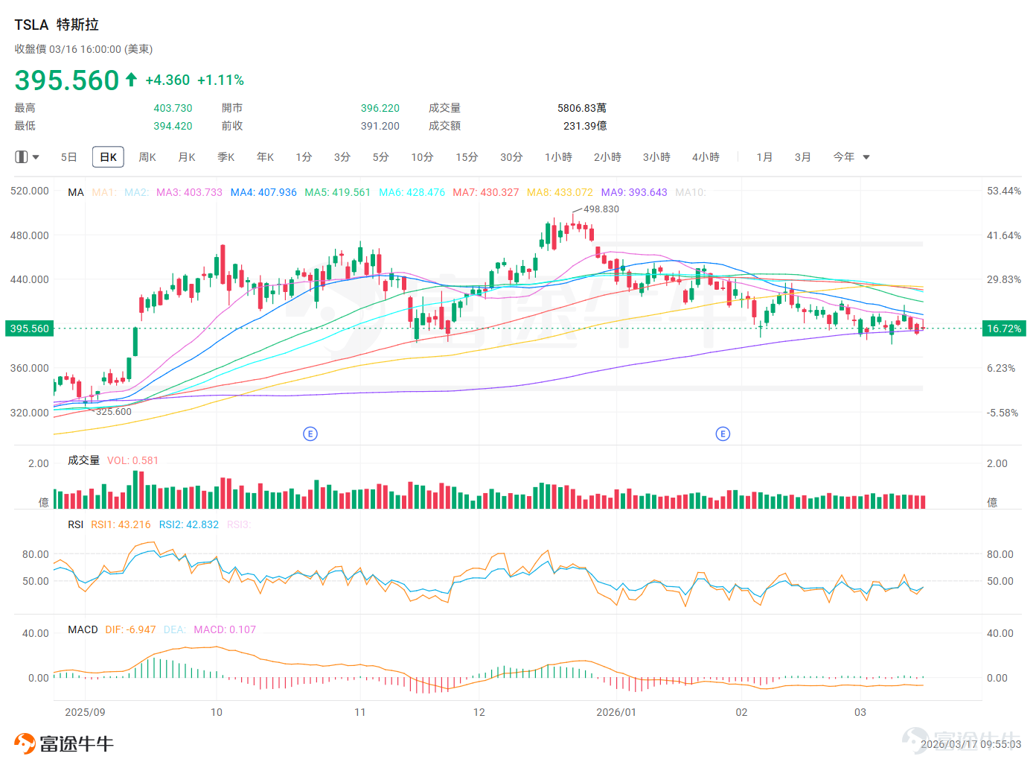Click the +1.11% percentage change
The width and height of the screenshot is (1036, 768).
(x=221, y=80)
